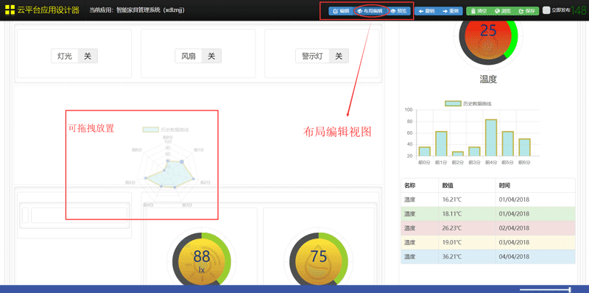Click the 编辑 edit button
The width and height of the screenshot is (589, 293).
click(x=341, y=11)
